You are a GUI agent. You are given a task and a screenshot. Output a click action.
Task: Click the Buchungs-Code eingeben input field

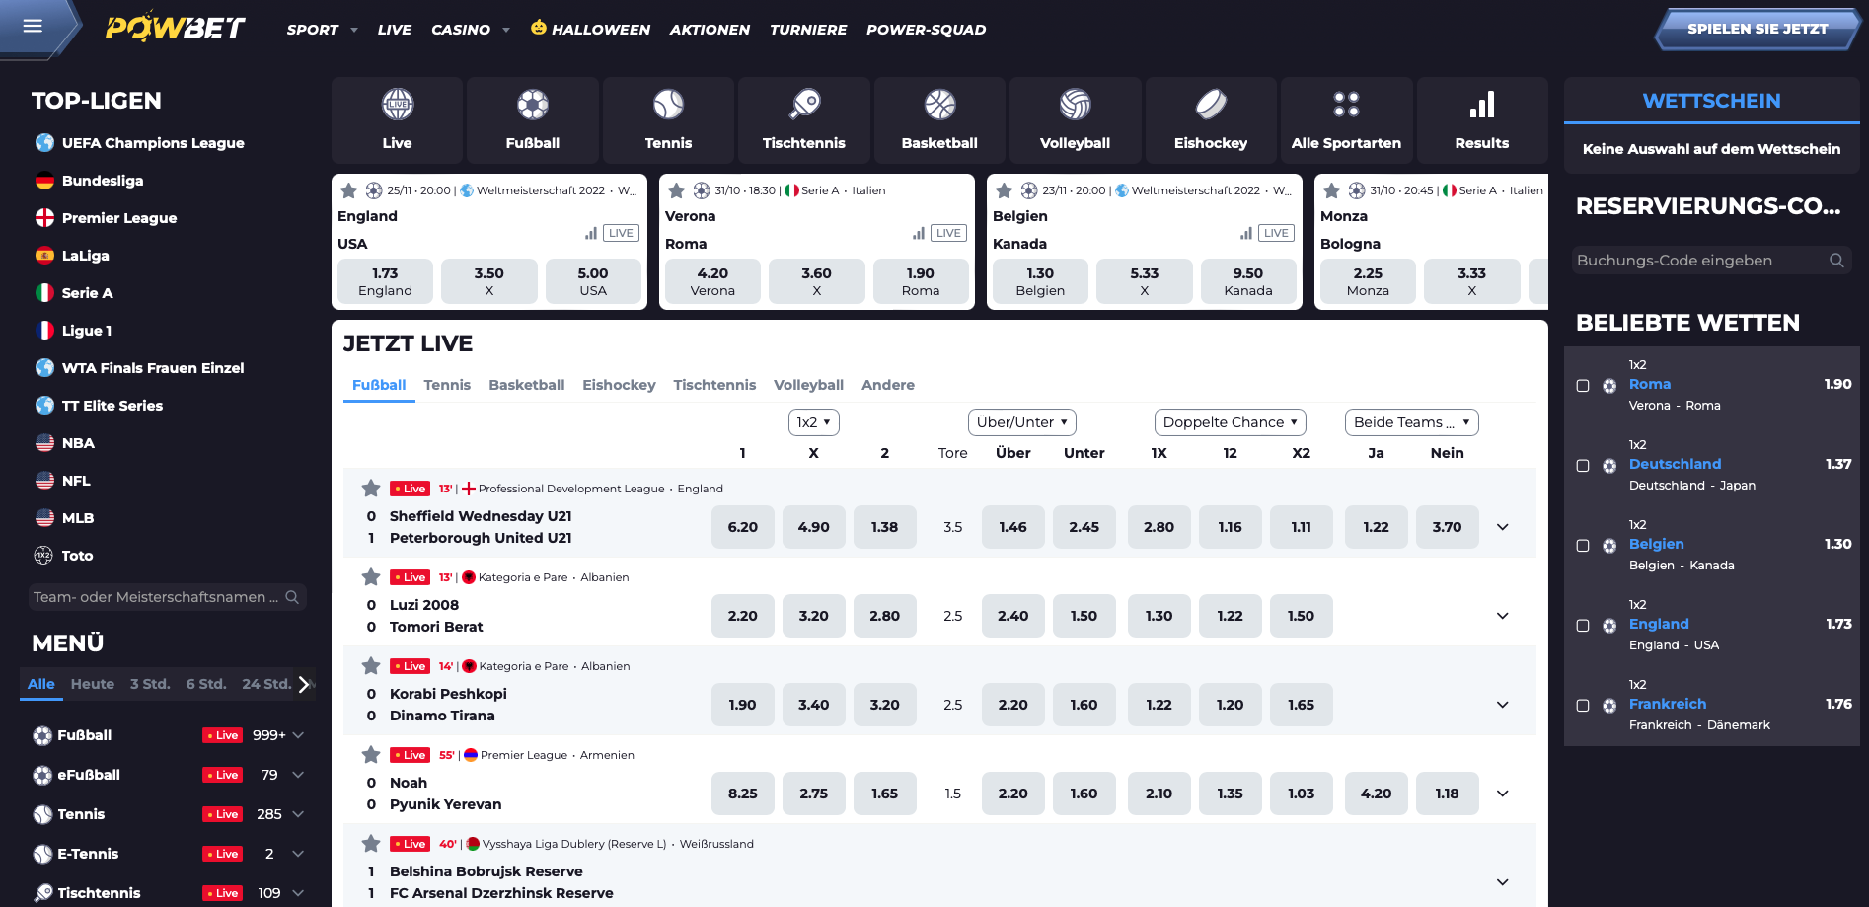(x=1712, y=261)
